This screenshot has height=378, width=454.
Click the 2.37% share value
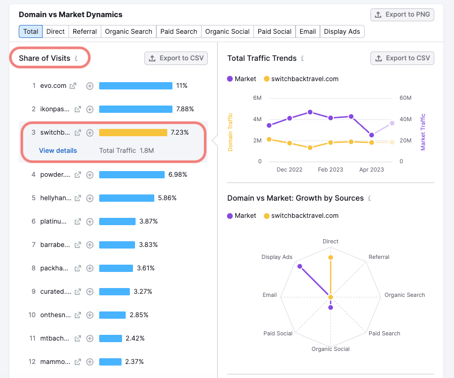135,362
